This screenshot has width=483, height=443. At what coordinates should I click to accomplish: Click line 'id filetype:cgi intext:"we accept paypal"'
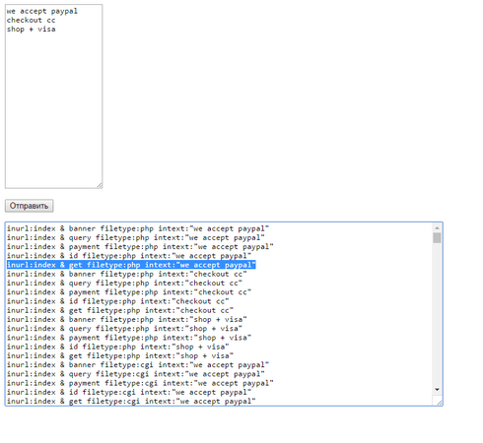coord(129,392)
